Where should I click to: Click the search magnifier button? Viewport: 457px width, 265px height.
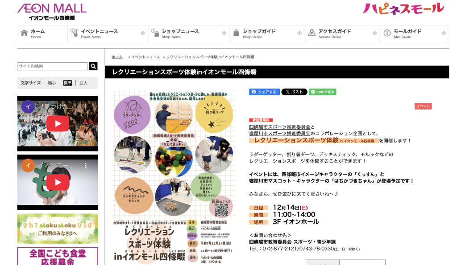[x=93, y=66]
